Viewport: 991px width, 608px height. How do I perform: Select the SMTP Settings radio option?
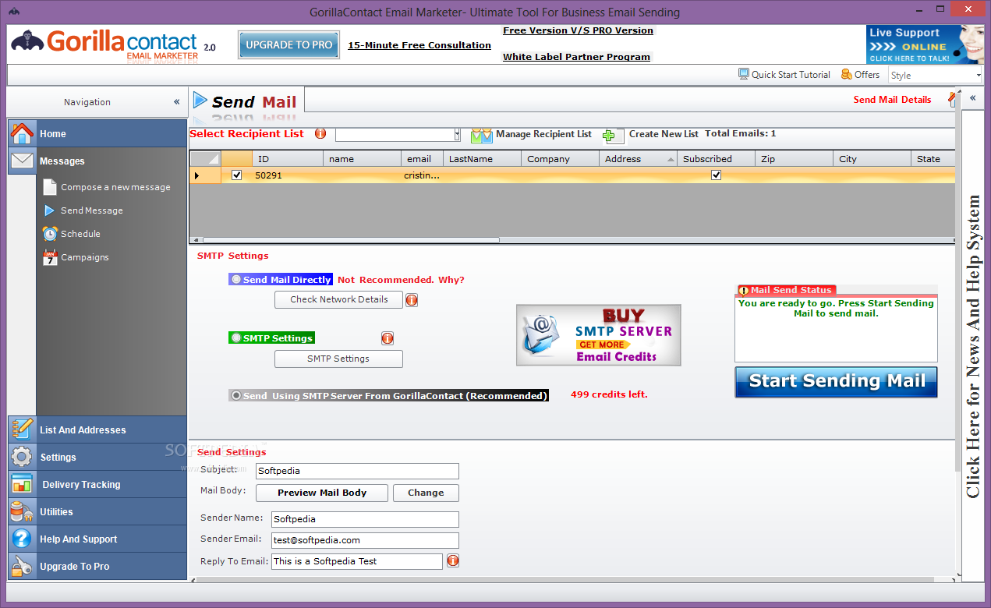point(236,338)
